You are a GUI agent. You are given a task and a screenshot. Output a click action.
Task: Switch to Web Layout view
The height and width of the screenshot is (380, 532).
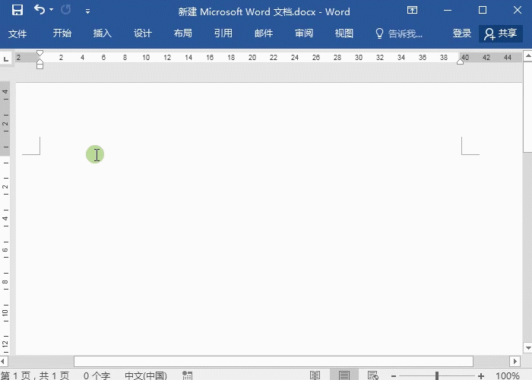372,375
